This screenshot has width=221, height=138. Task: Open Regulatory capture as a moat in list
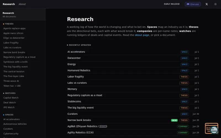133,95
